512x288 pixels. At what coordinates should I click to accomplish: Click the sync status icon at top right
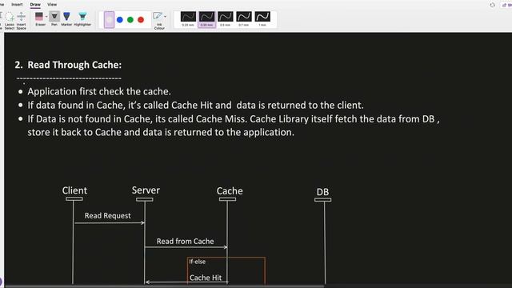click(493, 5)
